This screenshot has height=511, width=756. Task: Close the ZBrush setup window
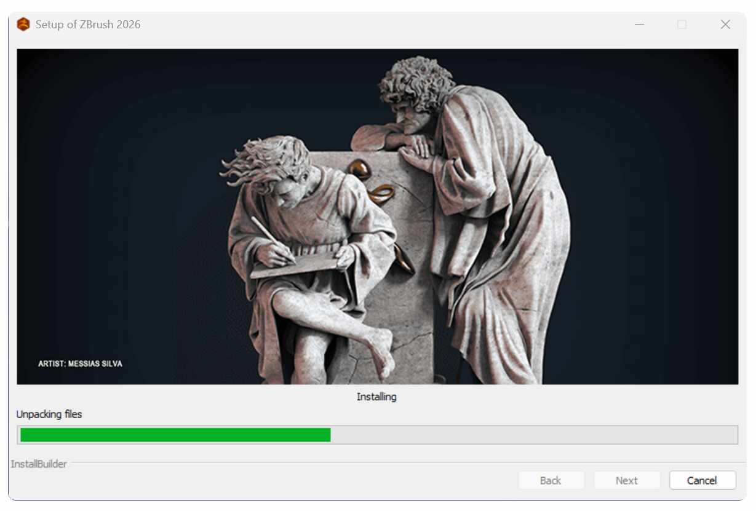click(725, 25)
